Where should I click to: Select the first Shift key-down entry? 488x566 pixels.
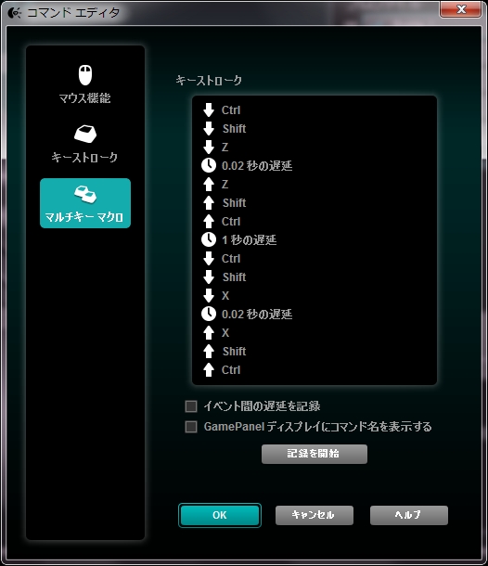coord(225,129)
